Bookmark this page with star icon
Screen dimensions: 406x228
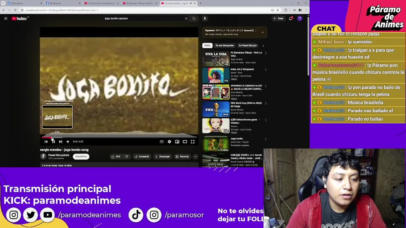pyautogui.click(x=278, y=10)
